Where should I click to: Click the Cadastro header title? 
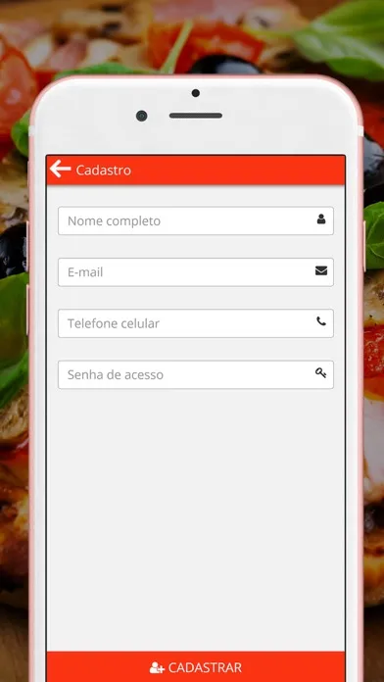104,170
